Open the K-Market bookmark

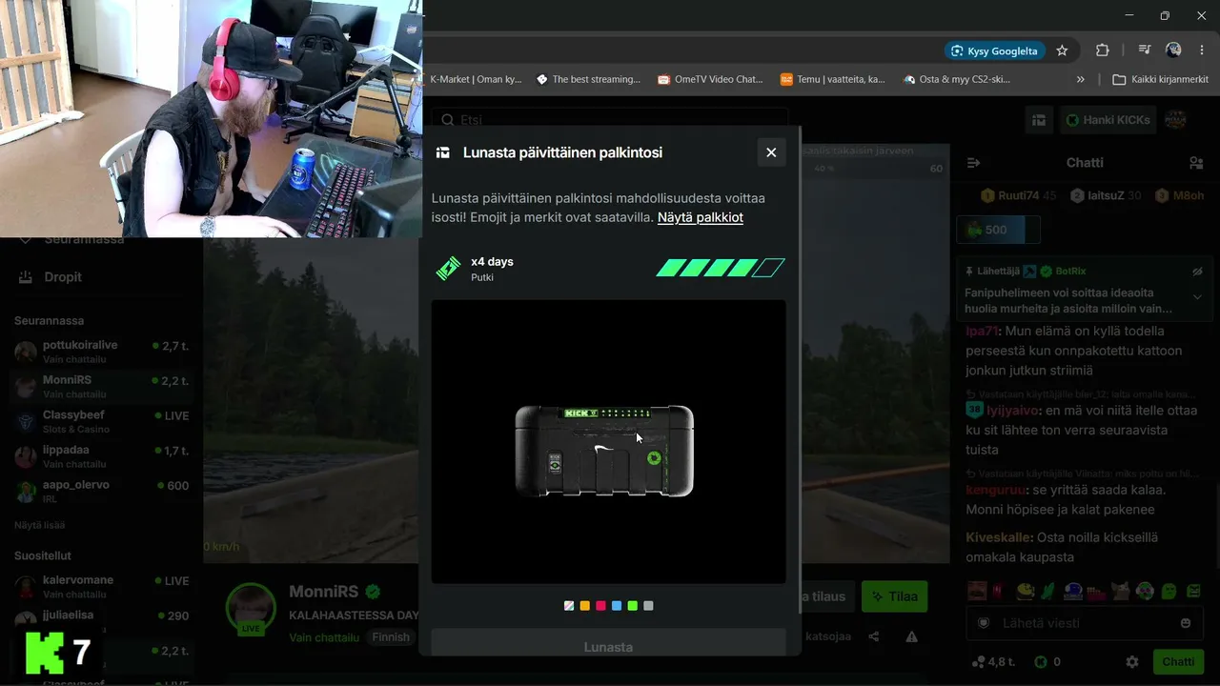pyautogui.click(x=476, y=79)
